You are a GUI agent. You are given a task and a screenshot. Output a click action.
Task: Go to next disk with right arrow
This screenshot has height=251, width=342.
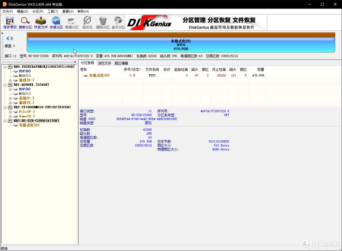tap(12, 38)
